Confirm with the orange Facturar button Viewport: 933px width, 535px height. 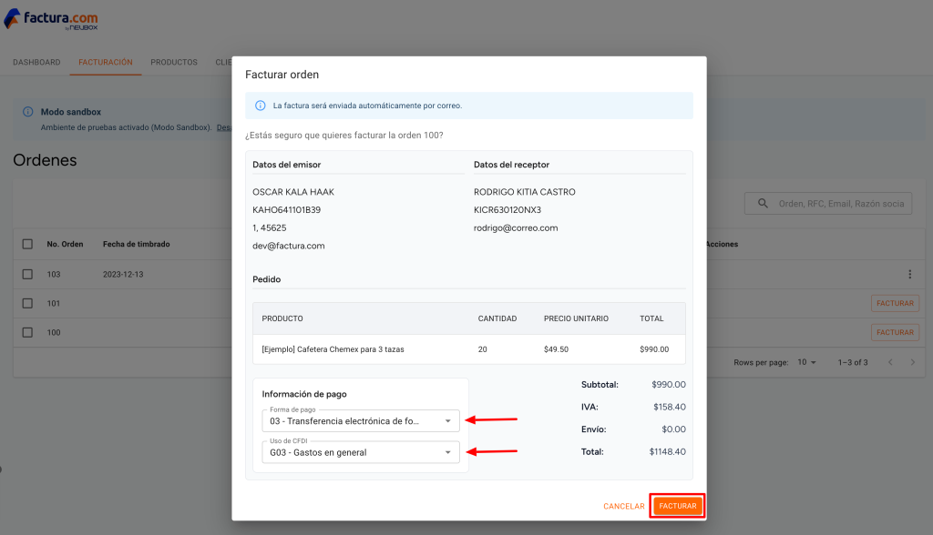point(678,506)
